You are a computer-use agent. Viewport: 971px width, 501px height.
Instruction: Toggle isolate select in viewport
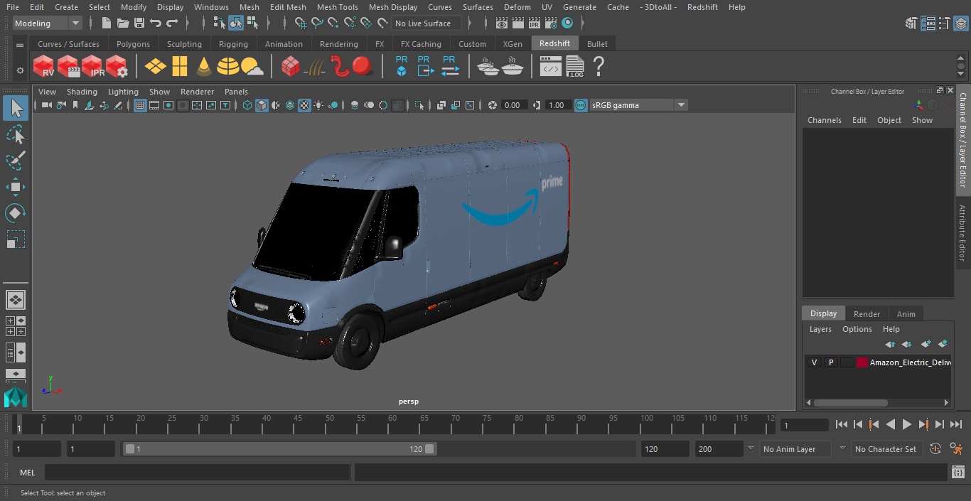pos(419,105)
